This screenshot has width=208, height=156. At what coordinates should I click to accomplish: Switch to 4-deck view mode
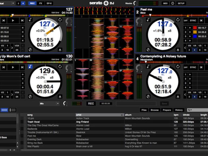(x=23, y=4)
